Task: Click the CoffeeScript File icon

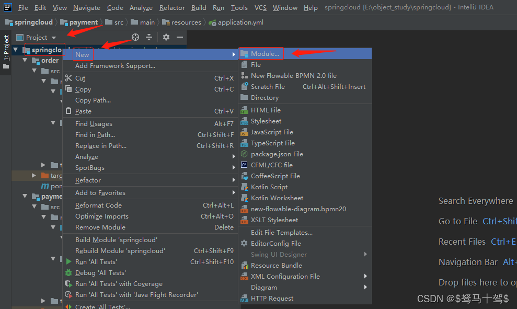Action: coord(244,176)
